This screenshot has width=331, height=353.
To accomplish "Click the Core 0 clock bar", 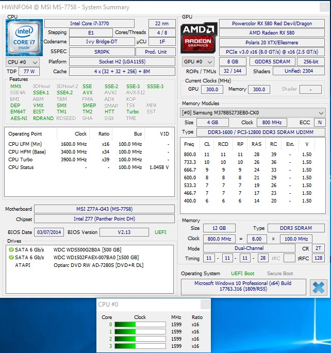I will (x=140, y=325).
